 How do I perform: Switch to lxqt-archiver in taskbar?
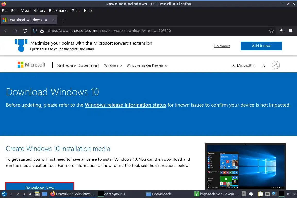pyautogui.click(x=216, y=194)
